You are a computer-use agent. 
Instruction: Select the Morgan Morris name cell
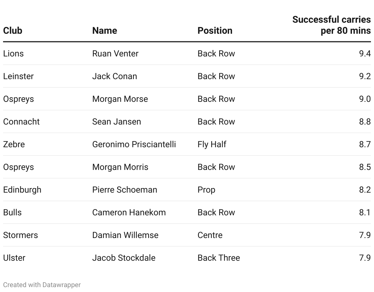click(x=120, y=167)
